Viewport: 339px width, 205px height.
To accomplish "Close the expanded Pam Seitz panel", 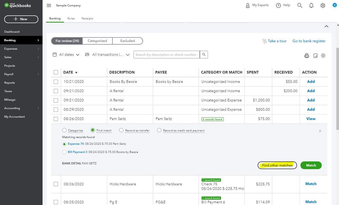I will pos(320,131).
